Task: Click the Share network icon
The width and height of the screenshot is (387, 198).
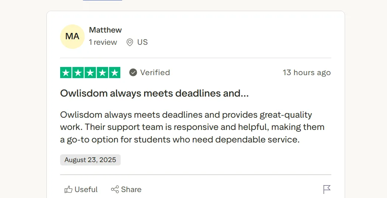Action: pos(115,189)
